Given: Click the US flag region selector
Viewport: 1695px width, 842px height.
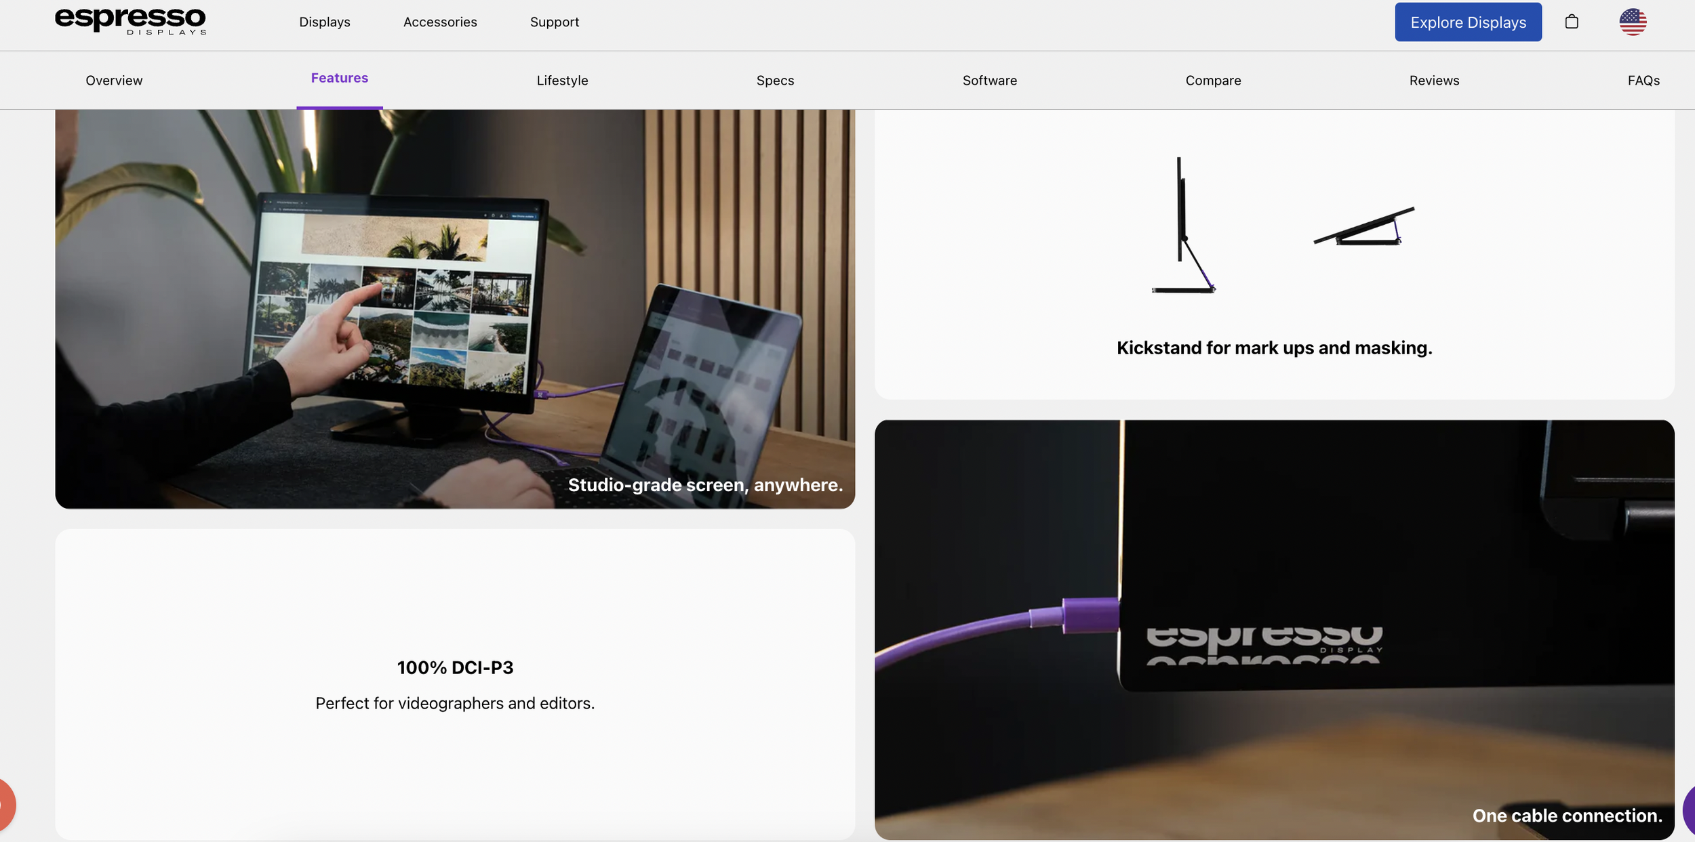Looking at the screenshot, I should (x=1633, y=22).
